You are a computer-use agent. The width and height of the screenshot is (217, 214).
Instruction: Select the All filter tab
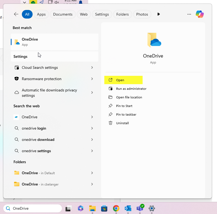tap(27, 14)
